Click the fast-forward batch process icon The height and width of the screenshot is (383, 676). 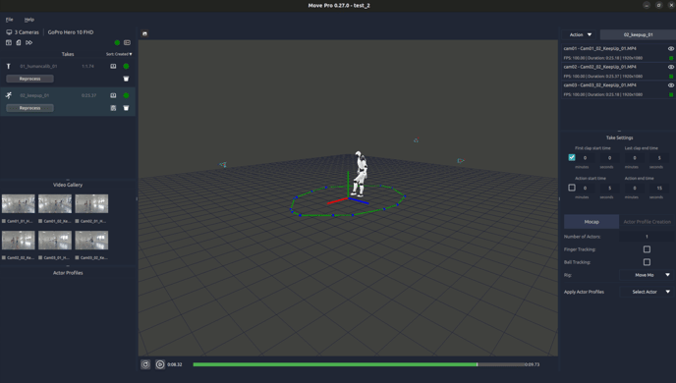coord(28,42)
